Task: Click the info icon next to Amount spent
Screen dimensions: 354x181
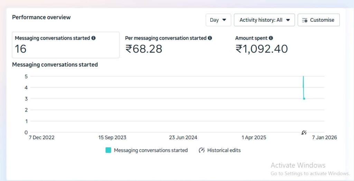Action: coord(271,38)
